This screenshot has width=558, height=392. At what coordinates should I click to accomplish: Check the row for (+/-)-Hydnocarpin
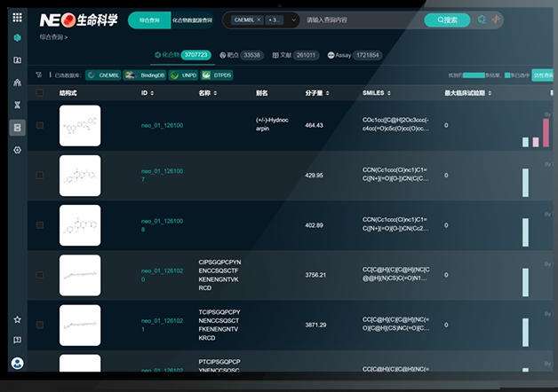[39, 126]
